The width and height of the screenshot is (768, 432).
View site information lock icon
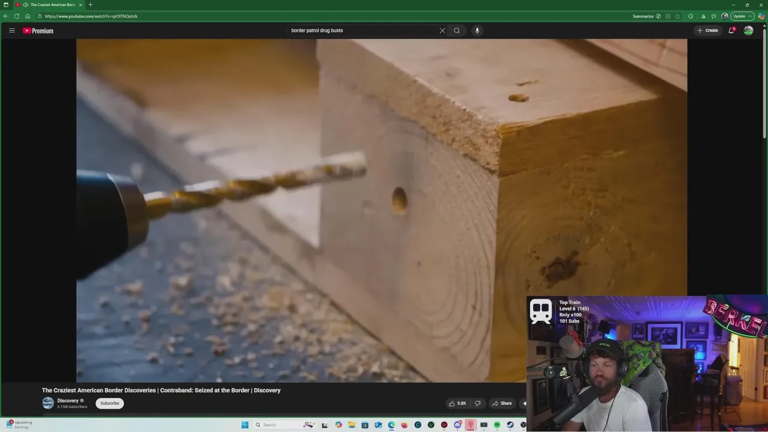coord(40,16)
